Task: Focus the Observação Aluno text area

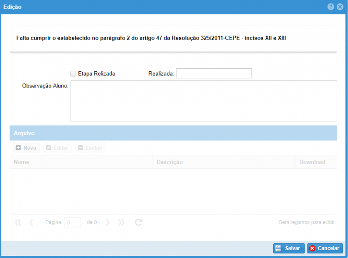Action: click(204, 101)
